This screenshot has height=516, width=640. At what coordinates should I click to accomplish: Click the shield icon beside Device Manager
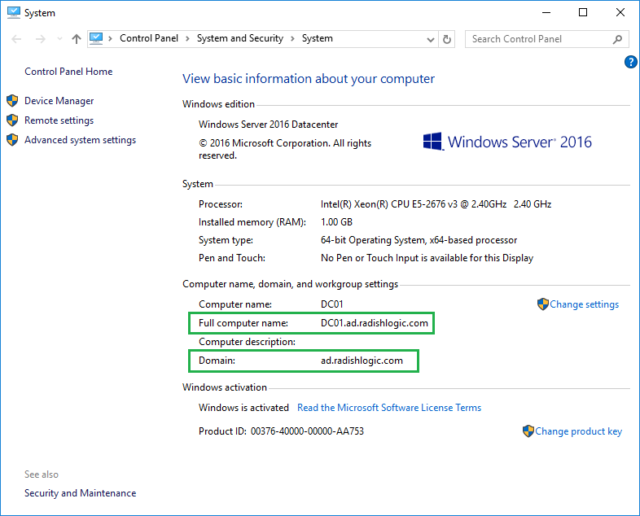click(x=12, y=101)
